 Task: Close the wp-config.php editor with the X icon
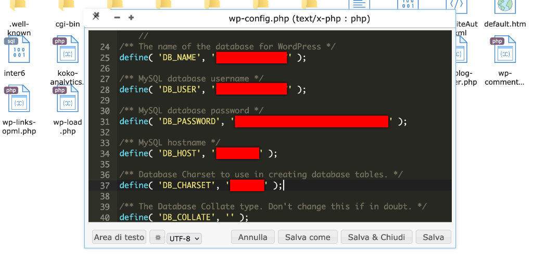(96, 16)
